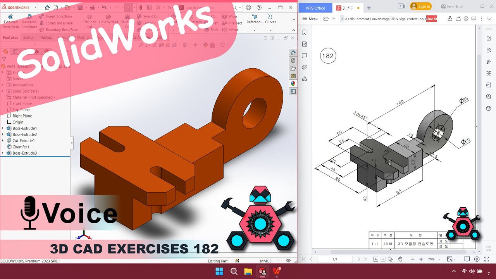Add a new WPS tab
Viewport: 496px width, 279px height.
click(369, 8)
